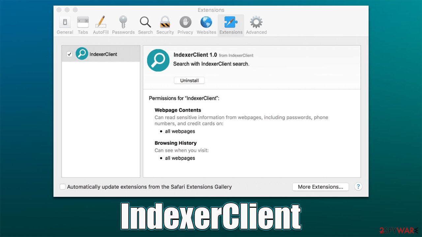Uncheck the IndexerClient extension checkbox
The image size is (422, 237).
tap(69, 54)
